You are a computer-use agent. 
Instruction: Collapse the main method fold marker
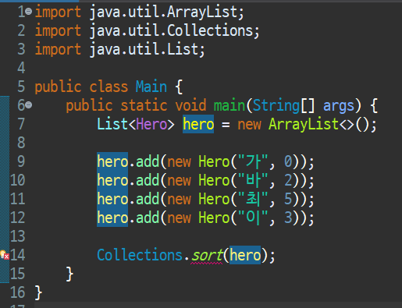click(x=29, y=105)
